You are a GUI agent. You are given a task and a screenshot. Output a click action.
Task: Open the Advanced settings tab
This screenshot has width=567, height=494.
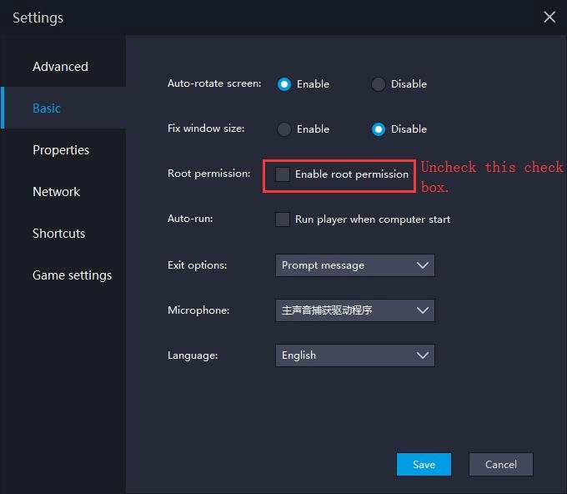(60, 67)
